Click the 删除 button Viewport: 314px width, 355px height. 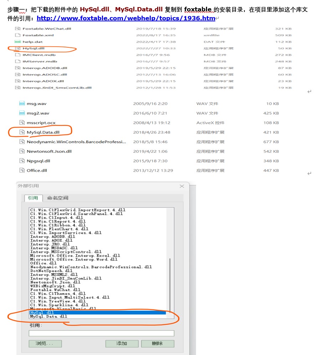pos(157,344)
